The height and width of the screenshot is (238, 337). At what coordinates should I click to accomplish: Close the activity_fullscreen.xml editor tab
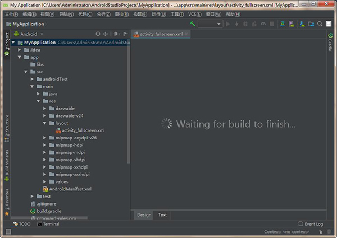tap(186, 34)
